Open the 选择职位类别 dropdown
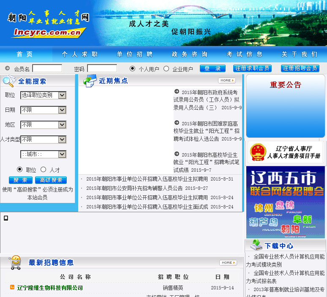327x297 pixels. tap(44, 95)
